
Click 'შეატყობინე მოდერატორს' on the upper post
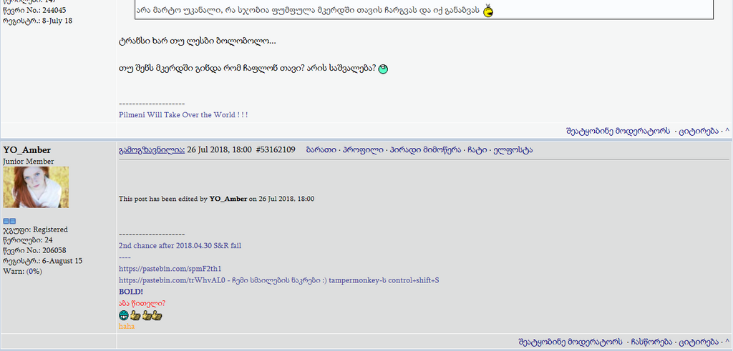tap(618, 131)
